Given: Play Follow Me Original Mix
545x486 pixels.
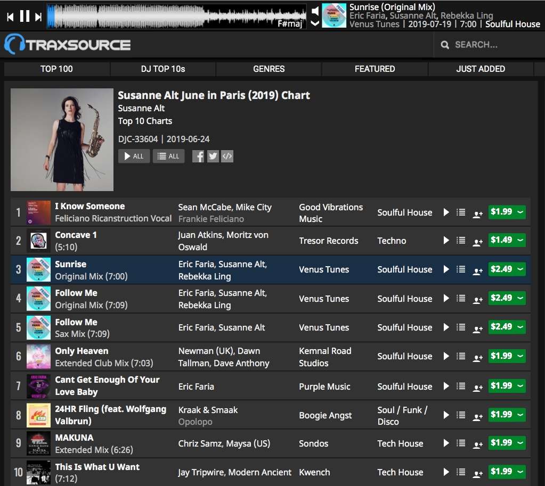Looking at the screenshot, I should (x=446, y=299).
